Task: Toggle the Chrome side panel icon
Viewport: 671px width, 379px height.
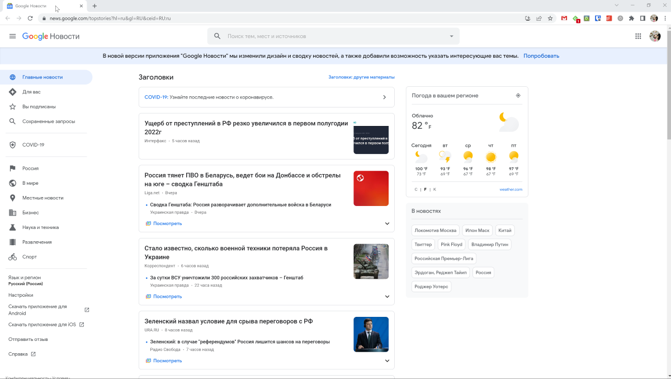Action: point(642,18)
